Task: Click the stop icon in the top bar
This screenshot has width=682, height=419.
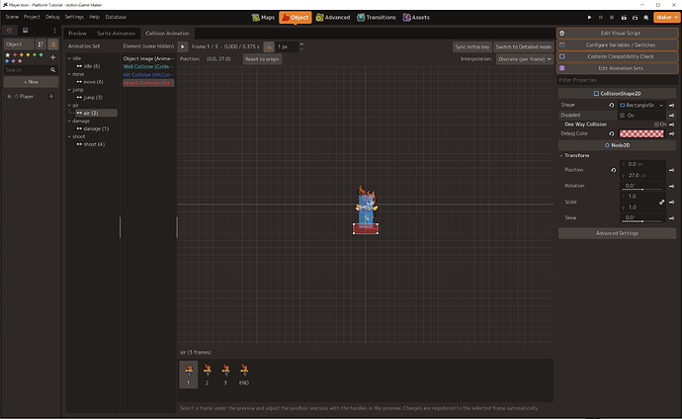Action: point(612,18)
